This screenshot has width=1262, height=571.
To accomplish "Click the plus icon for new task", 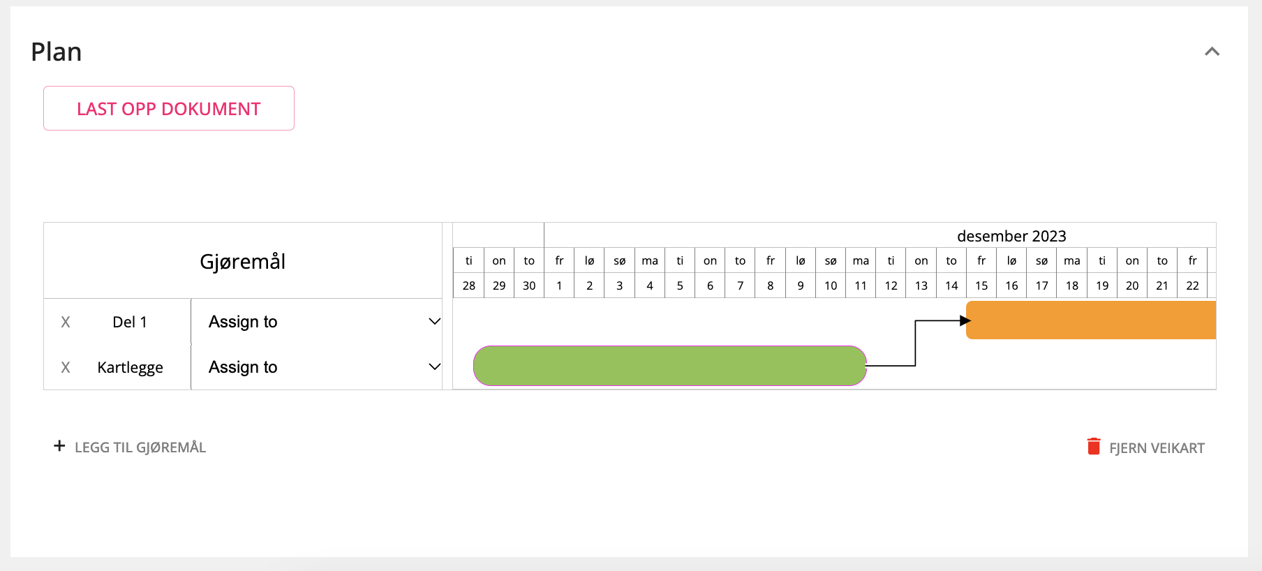I will coord(59,446).
